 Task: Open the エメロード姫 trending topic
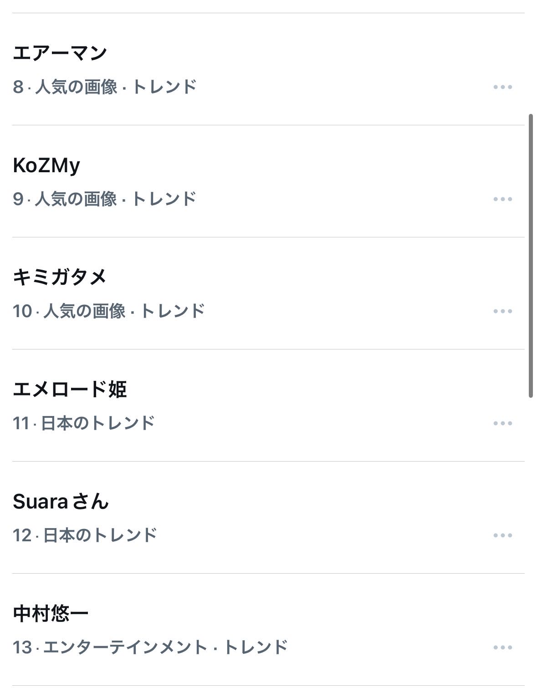point(70,389)
